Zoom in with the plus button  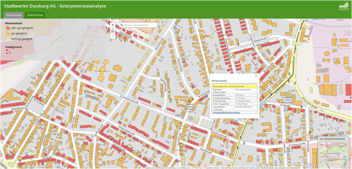tap(112, 25)
